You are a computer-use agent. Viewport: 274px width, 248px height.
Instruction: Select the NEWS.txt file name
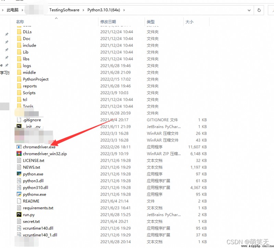point(32,167)
